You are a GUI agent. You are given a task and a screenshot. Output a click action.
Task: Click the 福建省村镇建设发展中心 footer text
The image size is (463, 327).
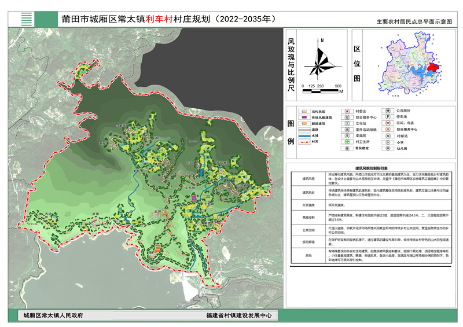click(237, 316)
